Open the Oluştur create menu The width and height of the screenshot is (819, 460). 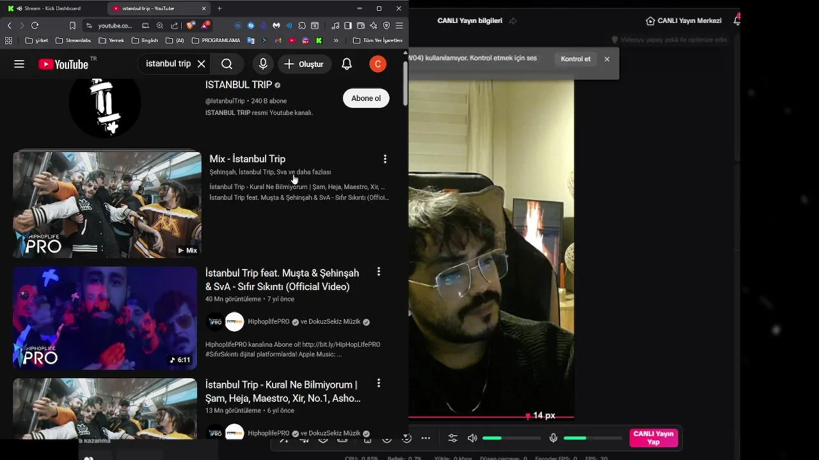tap(305, 64)
